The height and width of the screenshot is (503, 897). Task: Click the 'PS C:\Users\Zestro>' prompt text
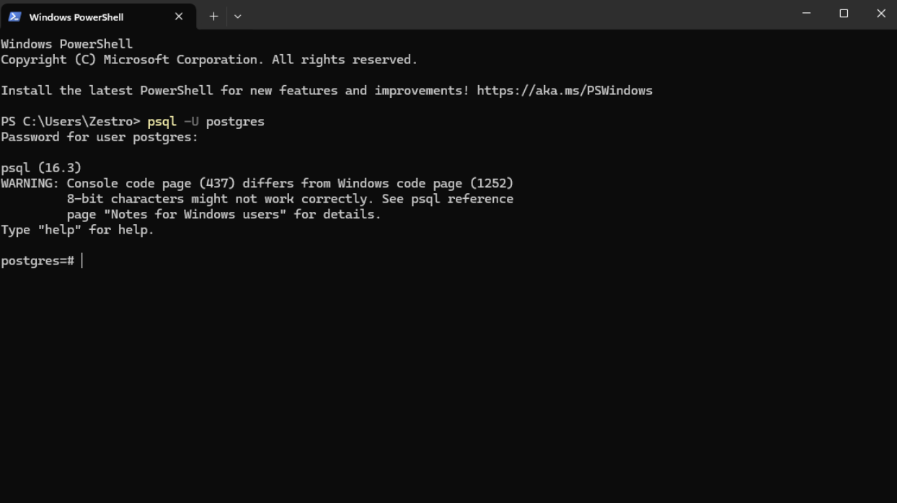tap(71, 122)
